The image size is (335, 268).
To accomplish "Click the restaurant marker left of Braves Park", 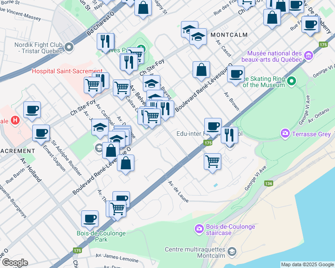I will (106, 42).
